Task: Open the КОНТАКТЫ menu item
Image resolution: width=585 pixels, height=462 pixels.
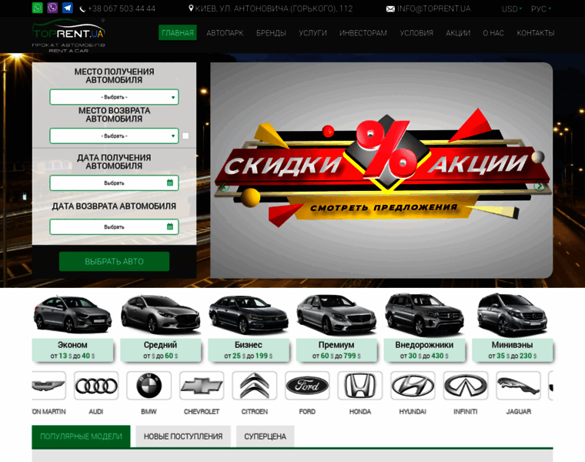Action: point(536,33)
